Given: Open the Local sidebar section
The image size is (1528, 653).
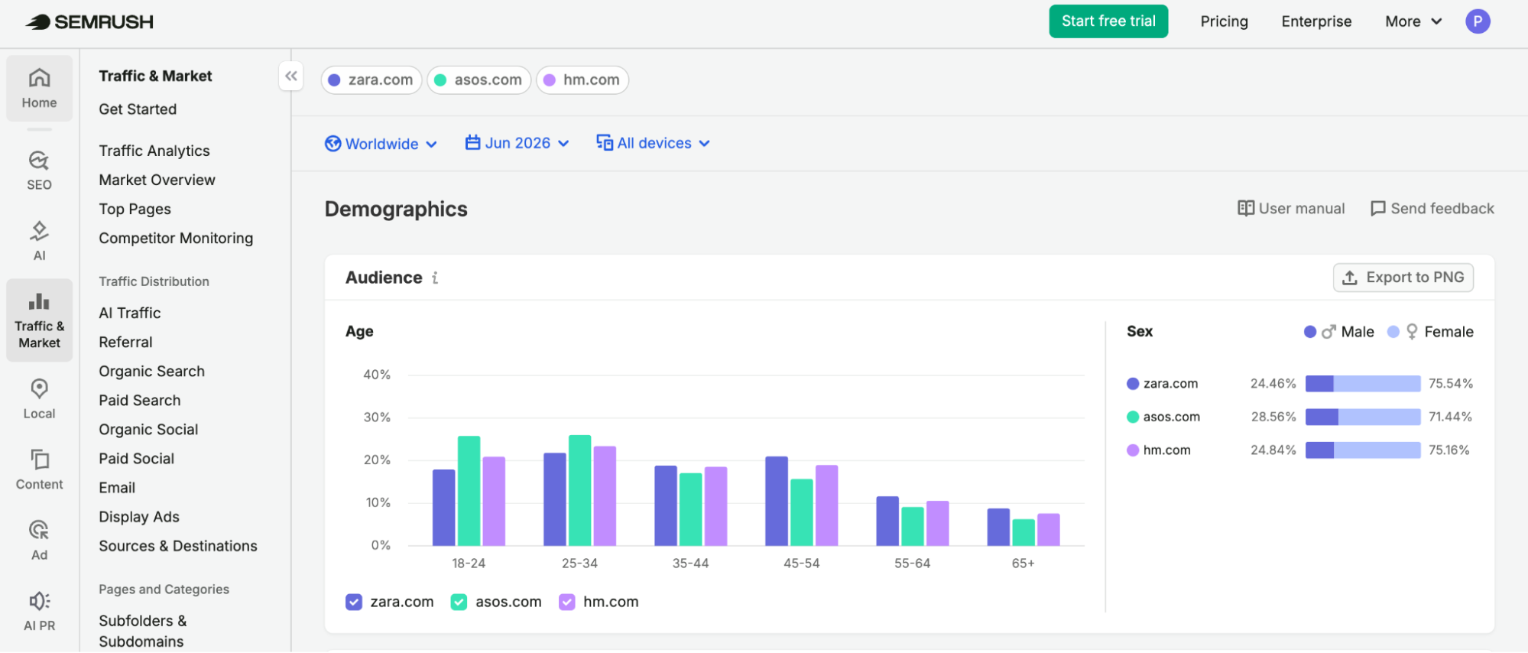Looking at the screenshot, I should 39,399.
